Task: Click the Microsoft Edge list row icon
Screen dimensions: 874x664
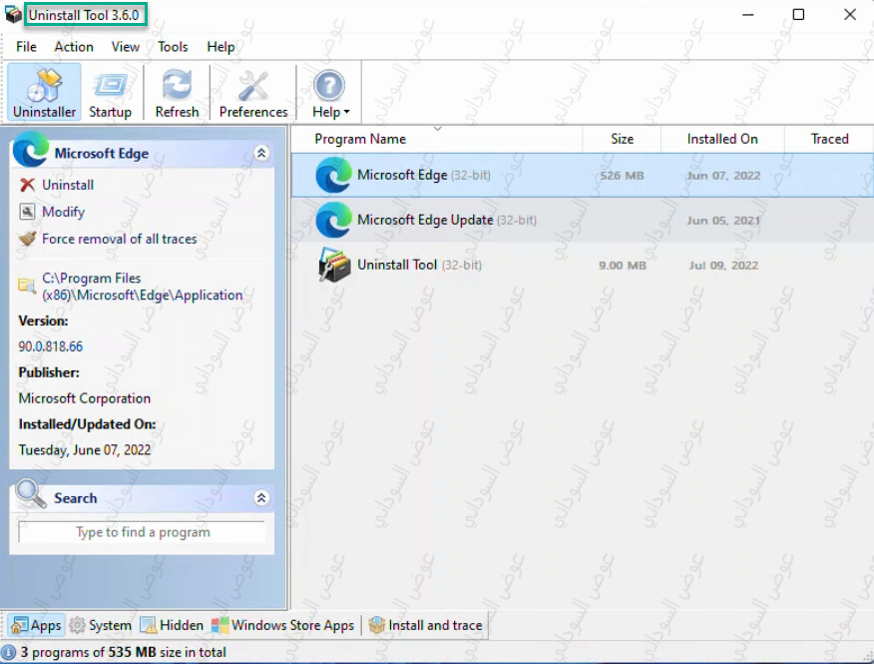Action: (x=333, y=175)
